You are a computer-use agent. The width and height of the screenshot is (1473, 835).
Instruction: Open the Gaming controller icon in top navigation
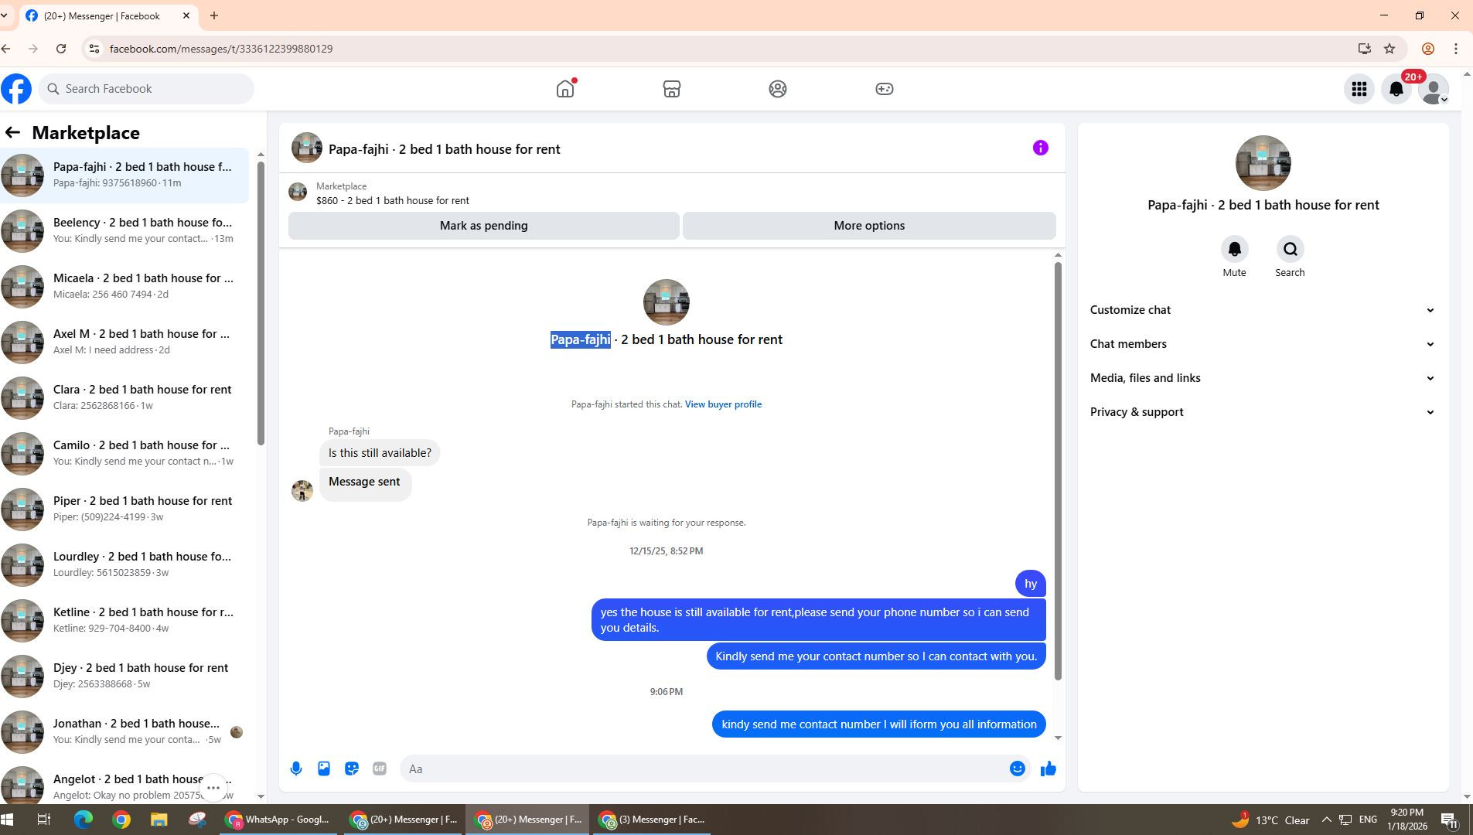coord(884,89)
